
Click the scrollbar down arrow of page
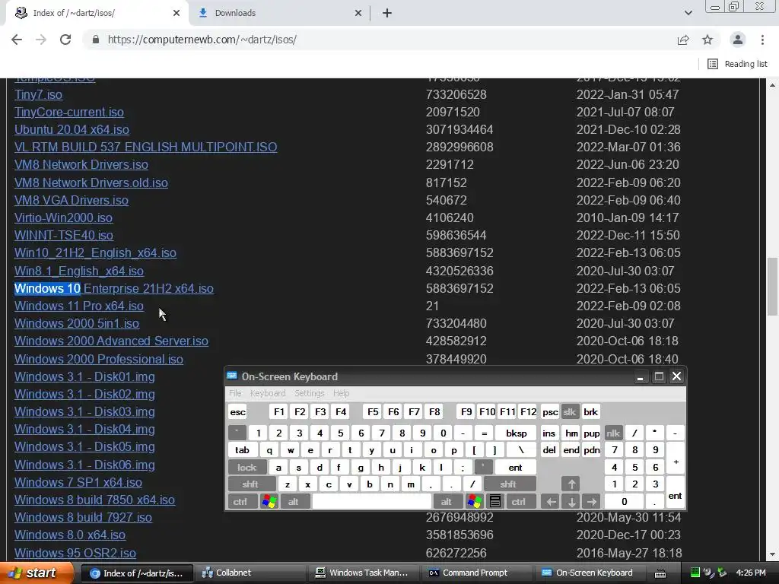click(x=773, y=554)
